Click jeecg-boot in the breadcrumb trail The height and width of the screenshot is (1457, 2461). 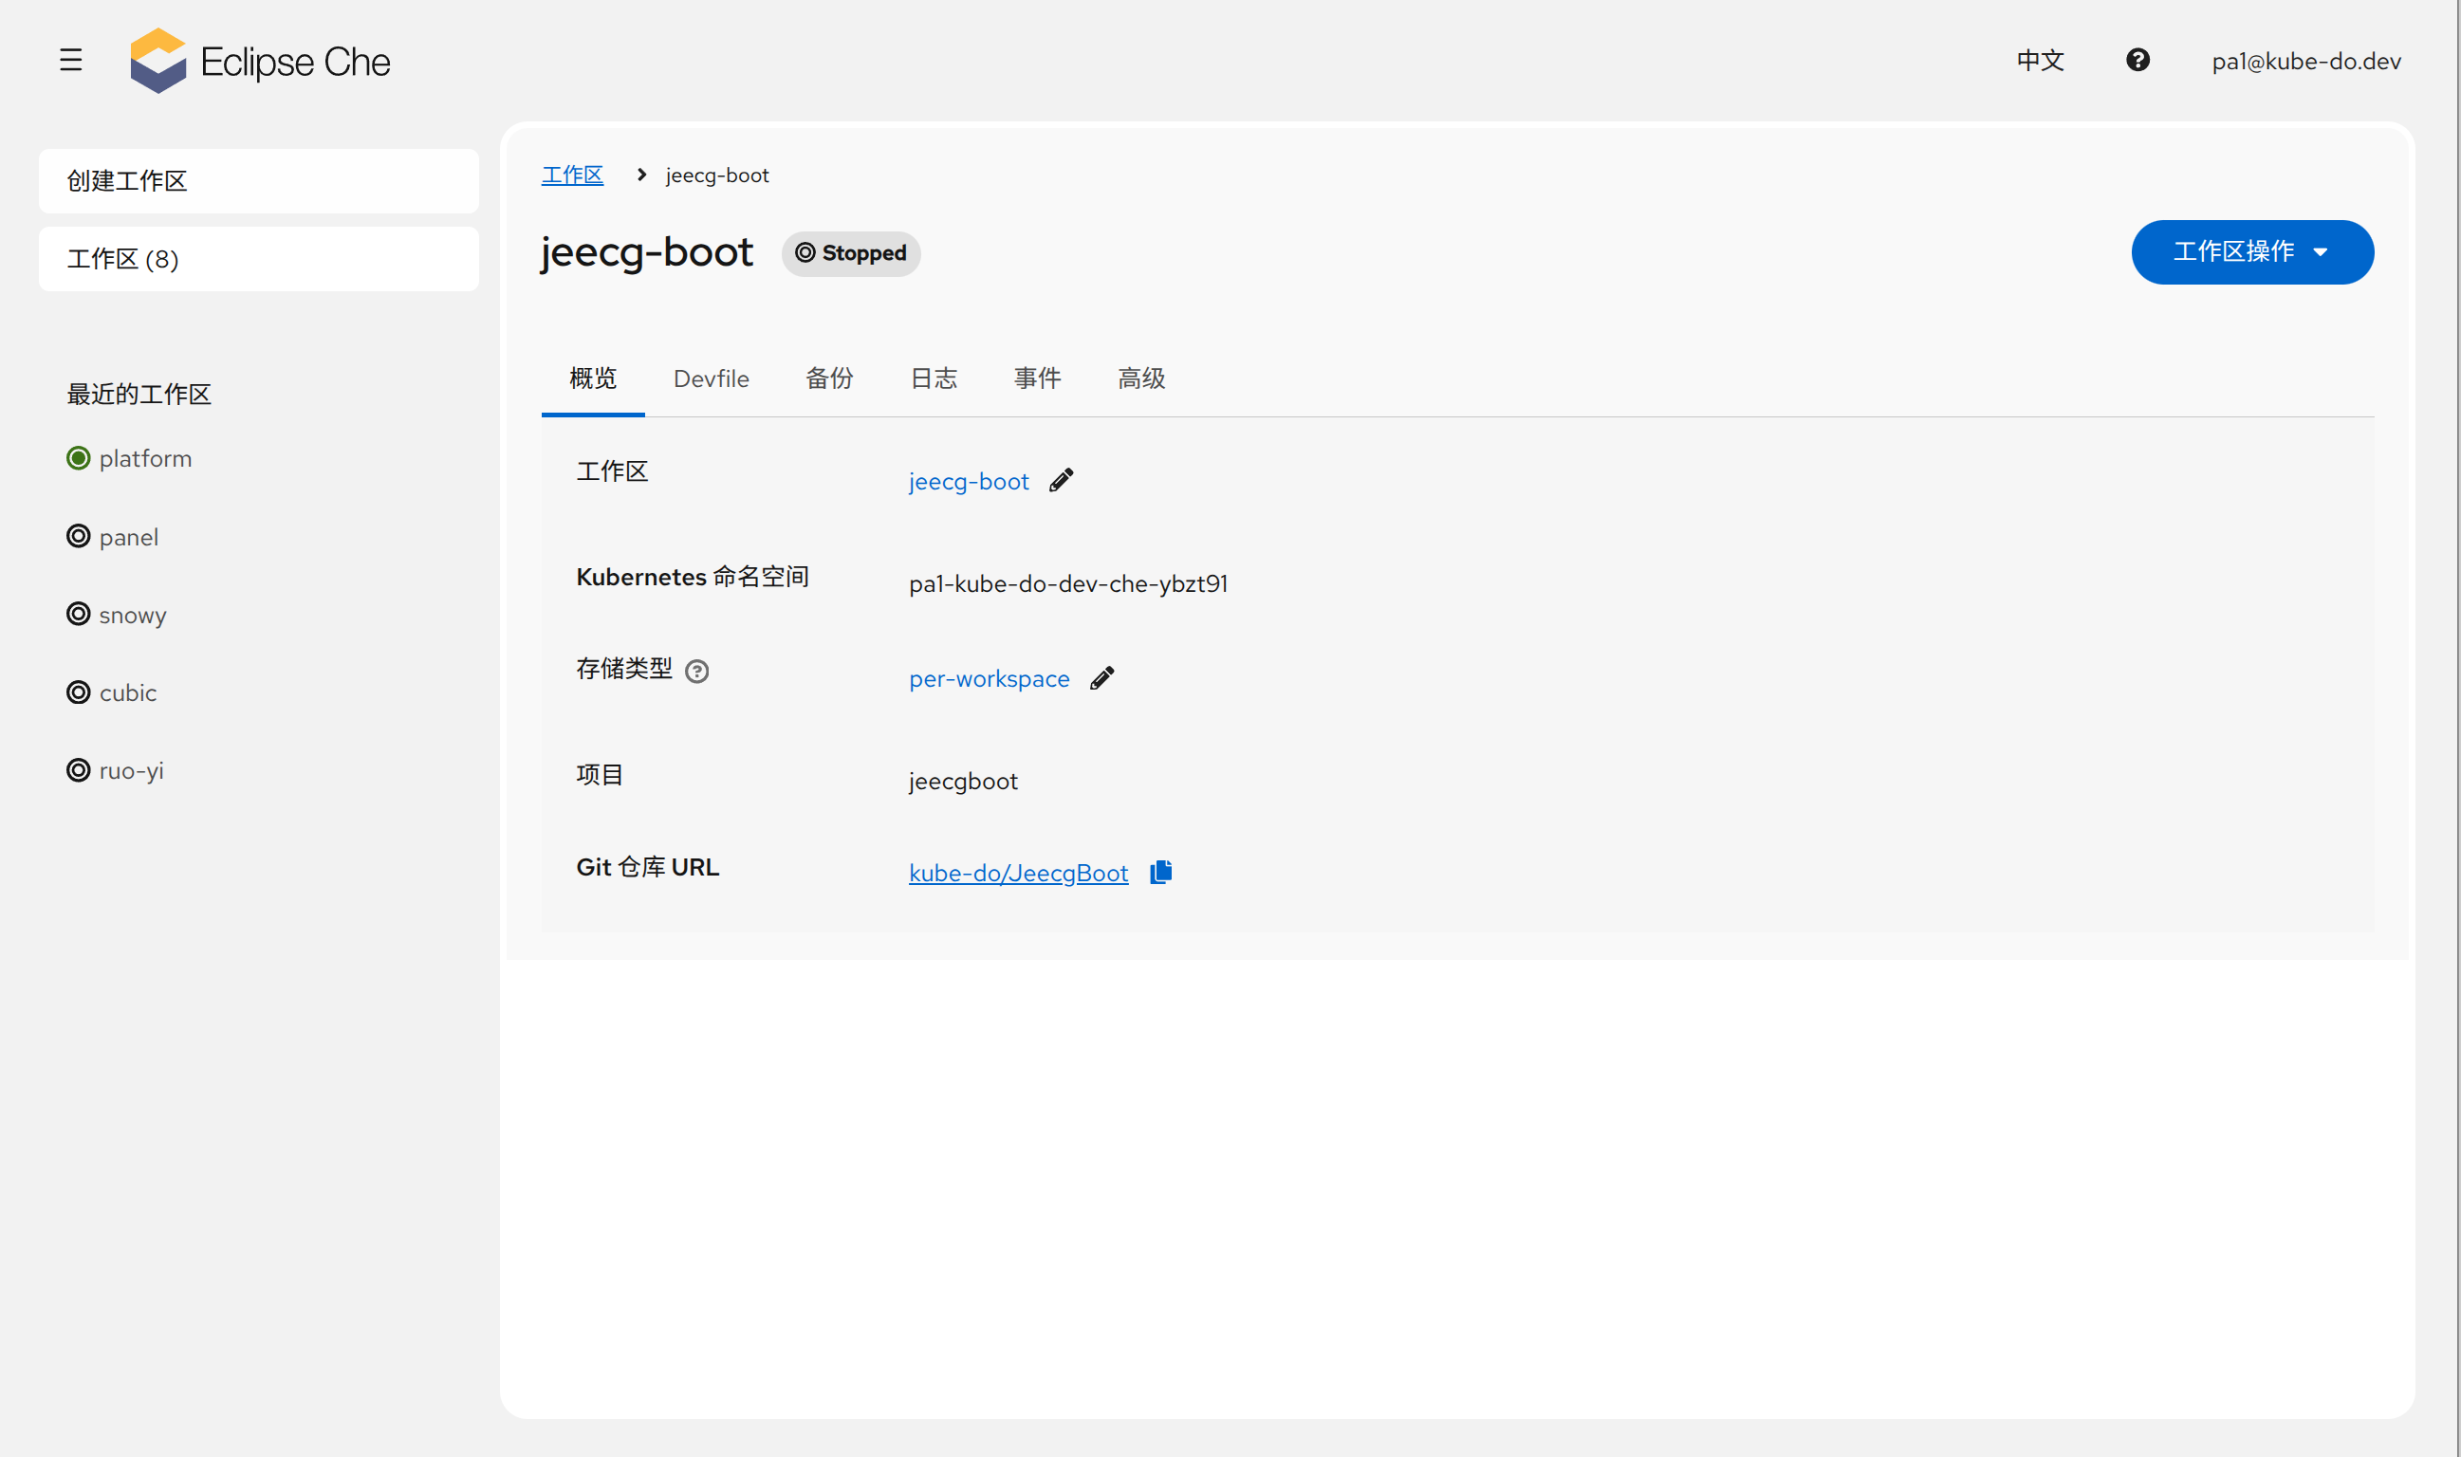(x=717, y=175)
